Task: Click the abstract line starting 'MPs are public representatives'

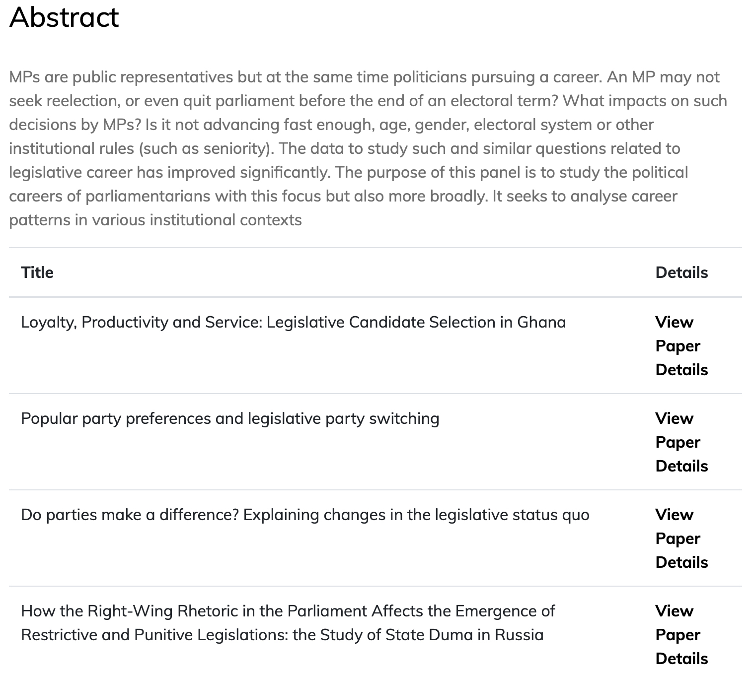Action: tap(364, 77)
